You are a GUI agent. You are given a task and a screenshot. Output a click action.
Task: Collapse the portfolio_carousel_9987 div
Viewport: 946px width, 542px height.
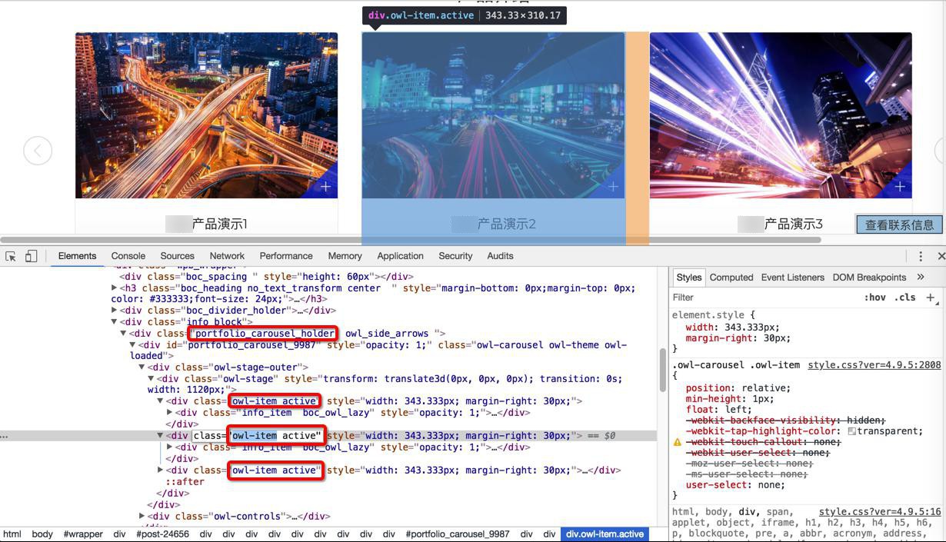pos(132,345)
